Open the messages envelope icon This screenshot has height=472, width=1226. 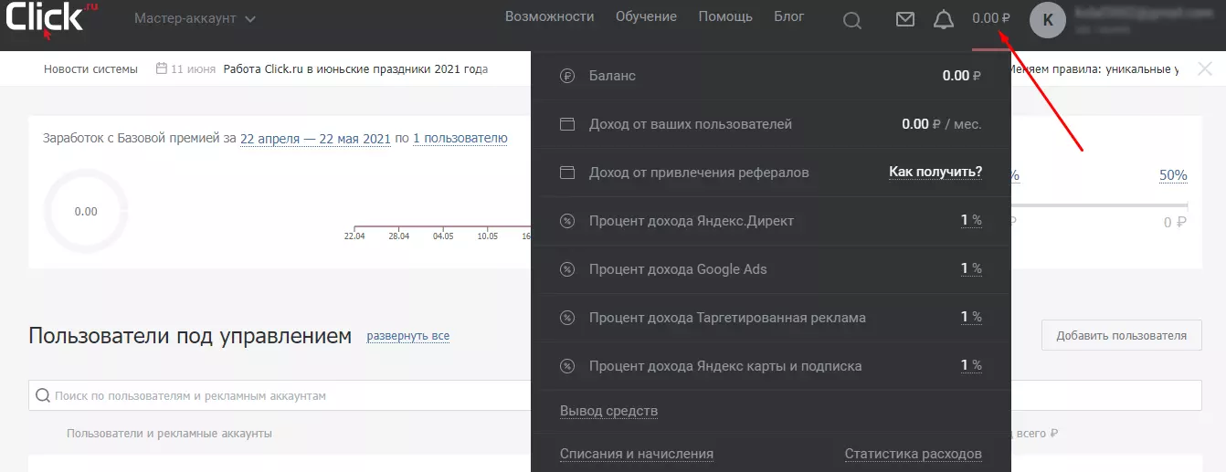[905, 18]
